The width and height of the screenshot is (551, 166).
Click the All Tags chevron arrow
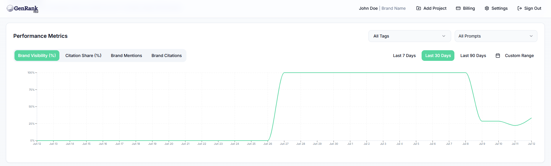click(444, 36)
